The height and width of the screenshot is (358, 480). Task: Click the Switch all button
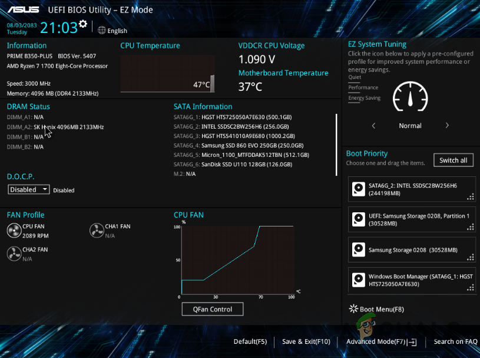click(x=453, y=160)
